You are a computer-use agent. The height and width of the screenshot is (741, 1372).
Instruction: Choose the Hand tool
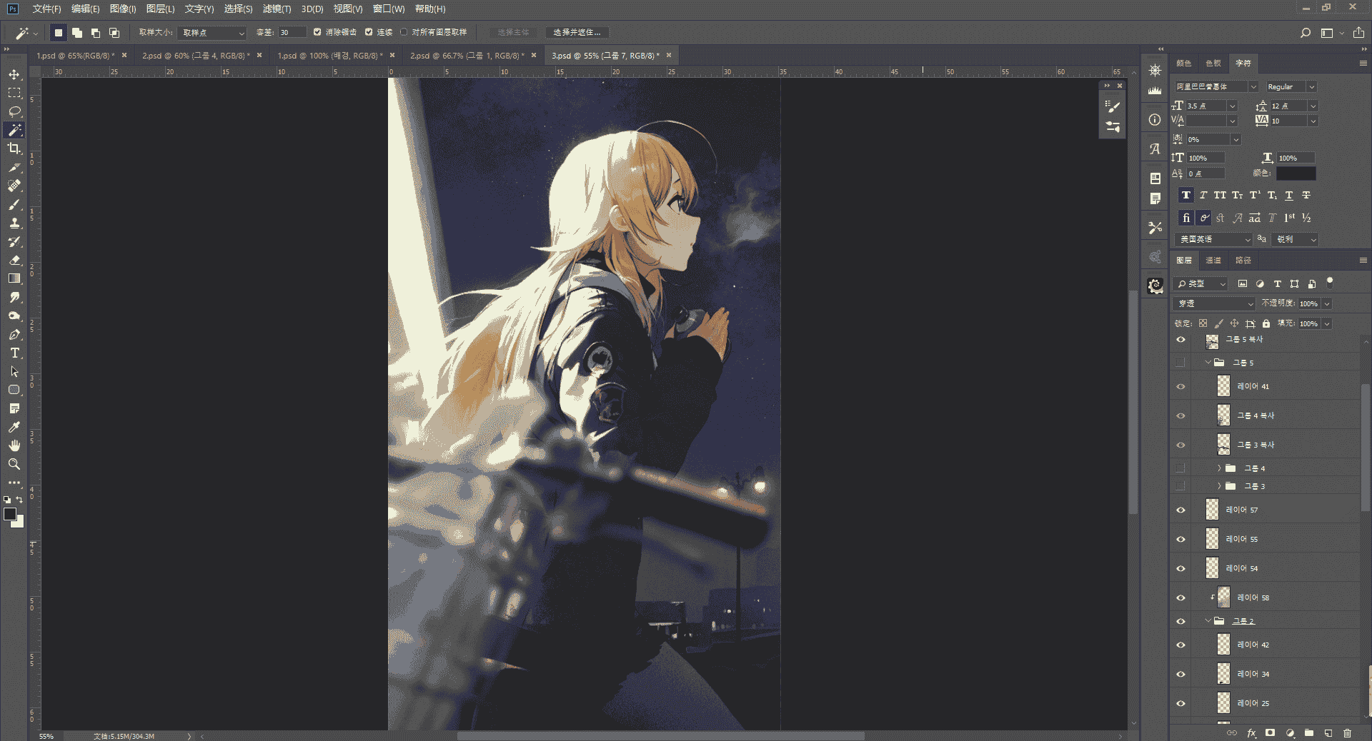pyautogui.click(x=14, y=445)
